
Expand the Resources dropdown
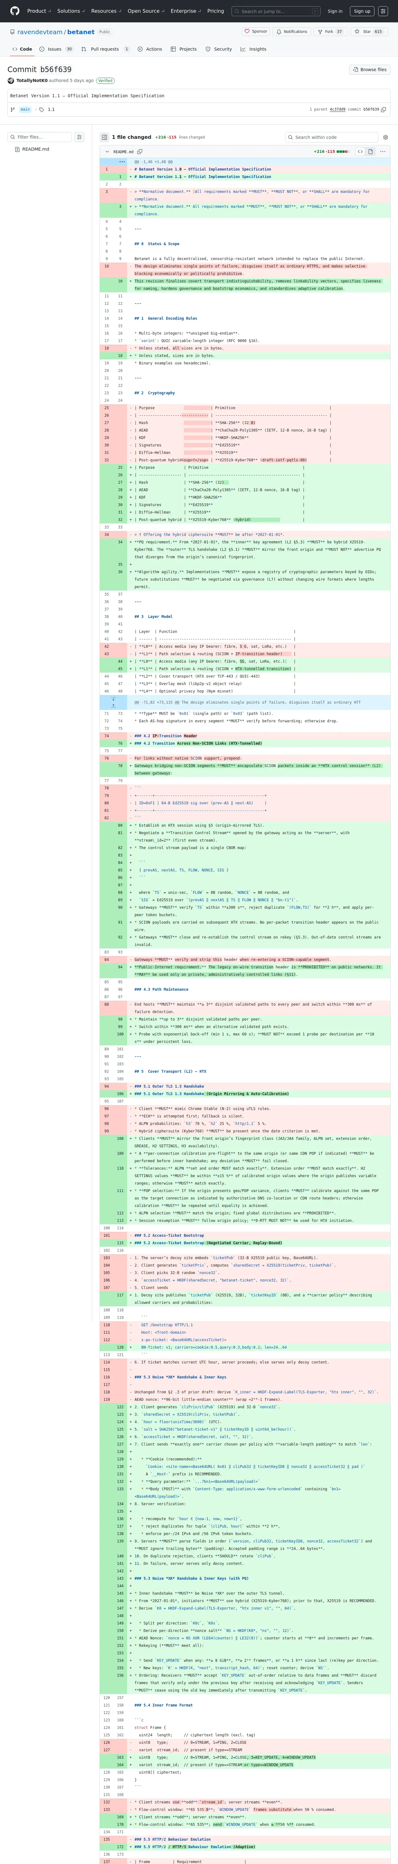click(x=106, y=11)
